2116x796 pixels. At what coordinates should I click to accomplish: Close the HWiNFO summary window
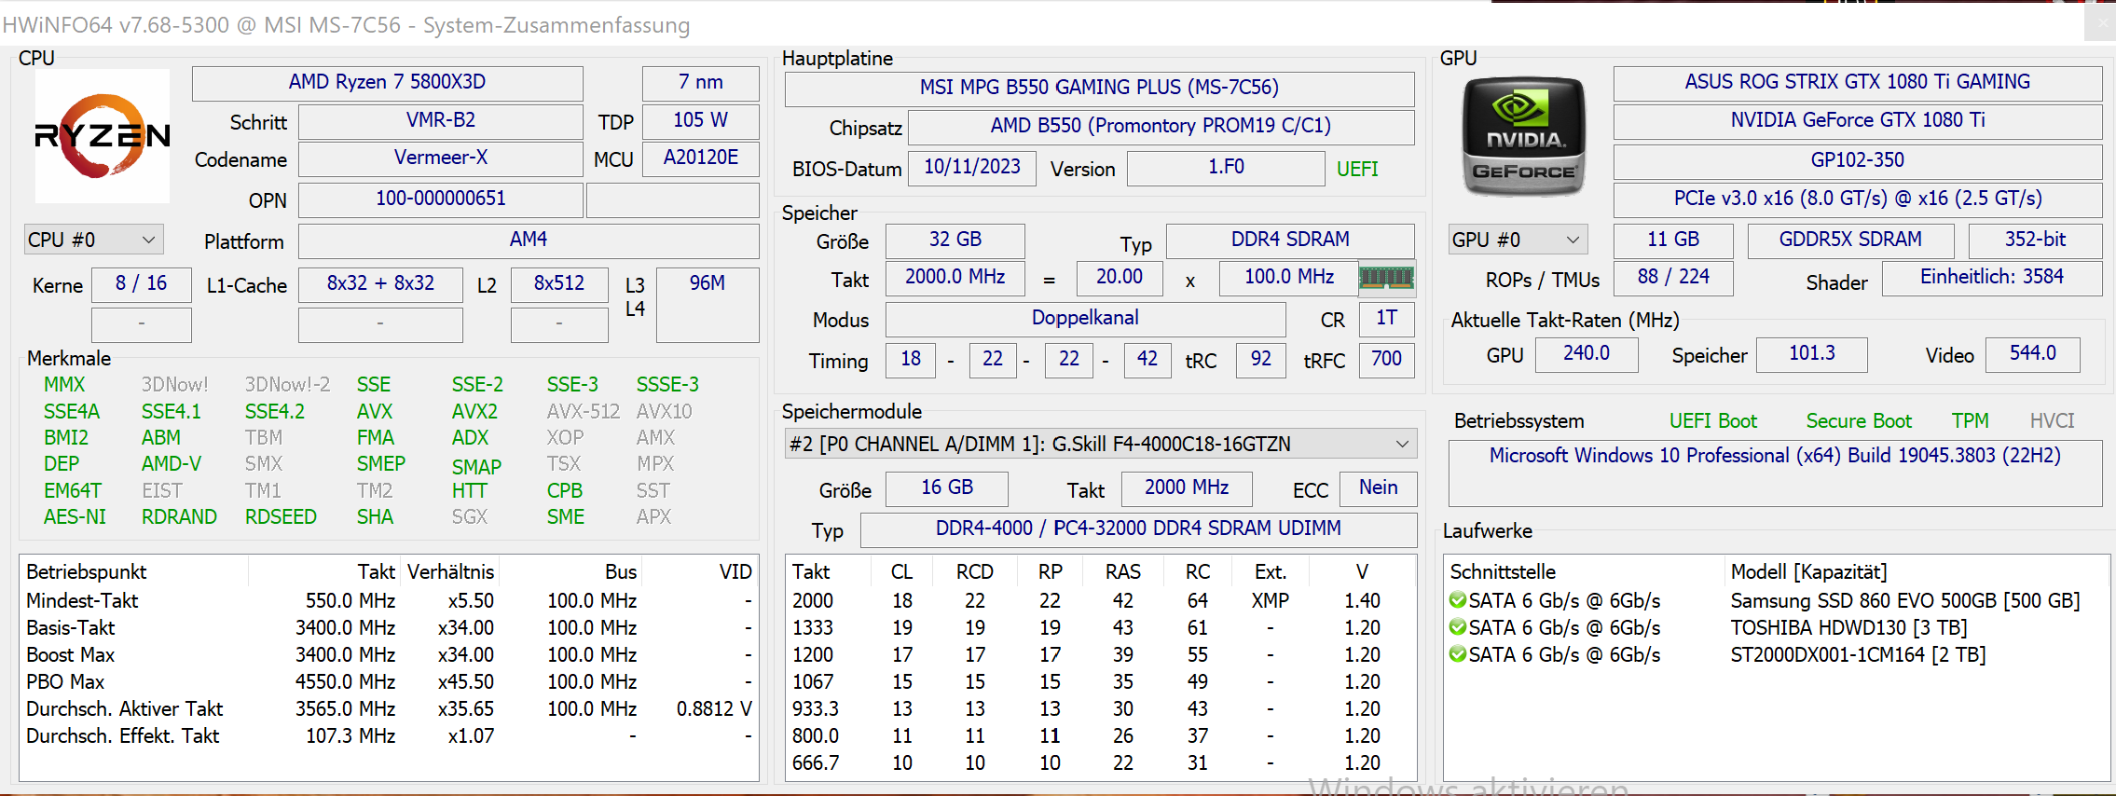(x=2100, y=23)
